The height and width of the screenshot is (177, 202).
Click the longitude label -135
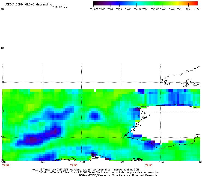click(x=3, y=162)
